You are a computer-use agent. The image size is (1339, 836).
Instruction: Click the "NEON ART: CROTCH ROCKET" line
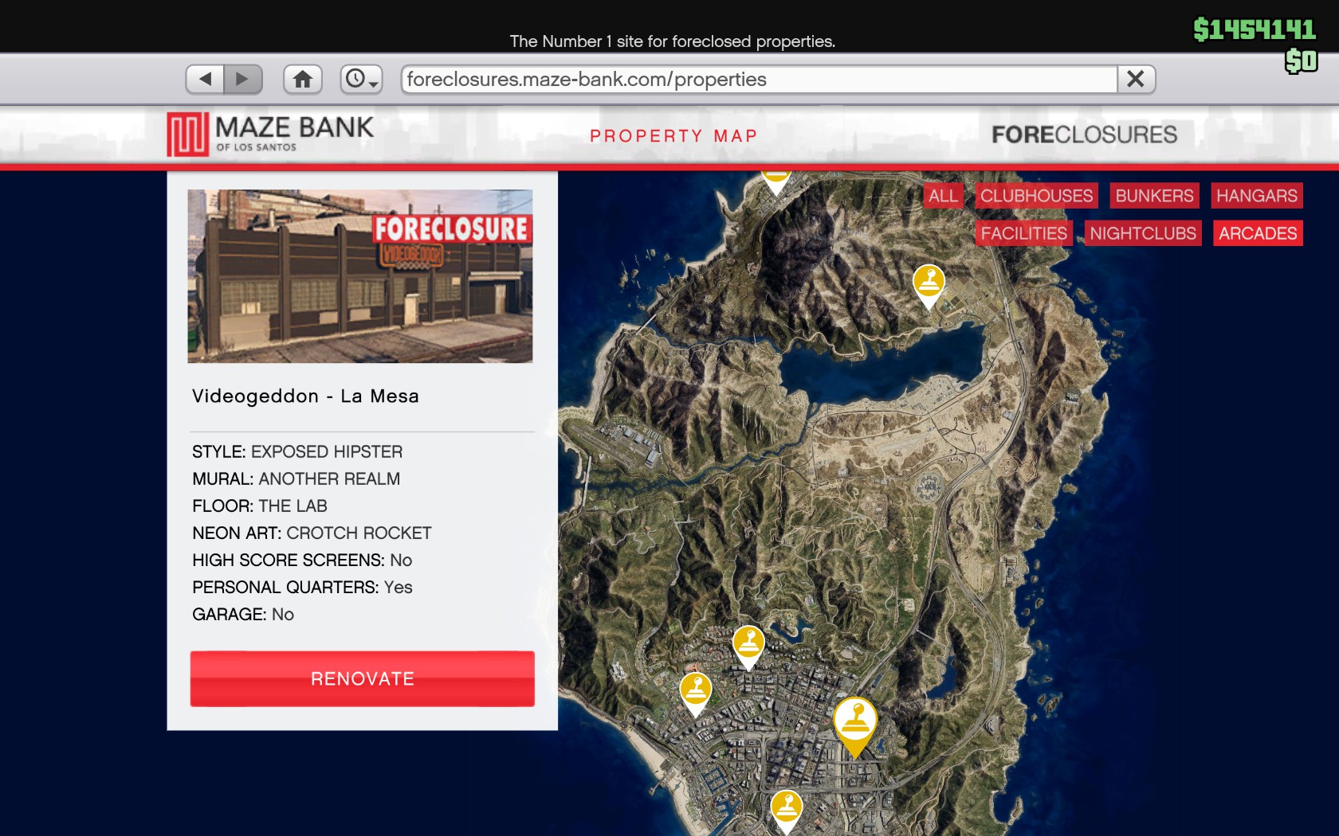[312, 533]
